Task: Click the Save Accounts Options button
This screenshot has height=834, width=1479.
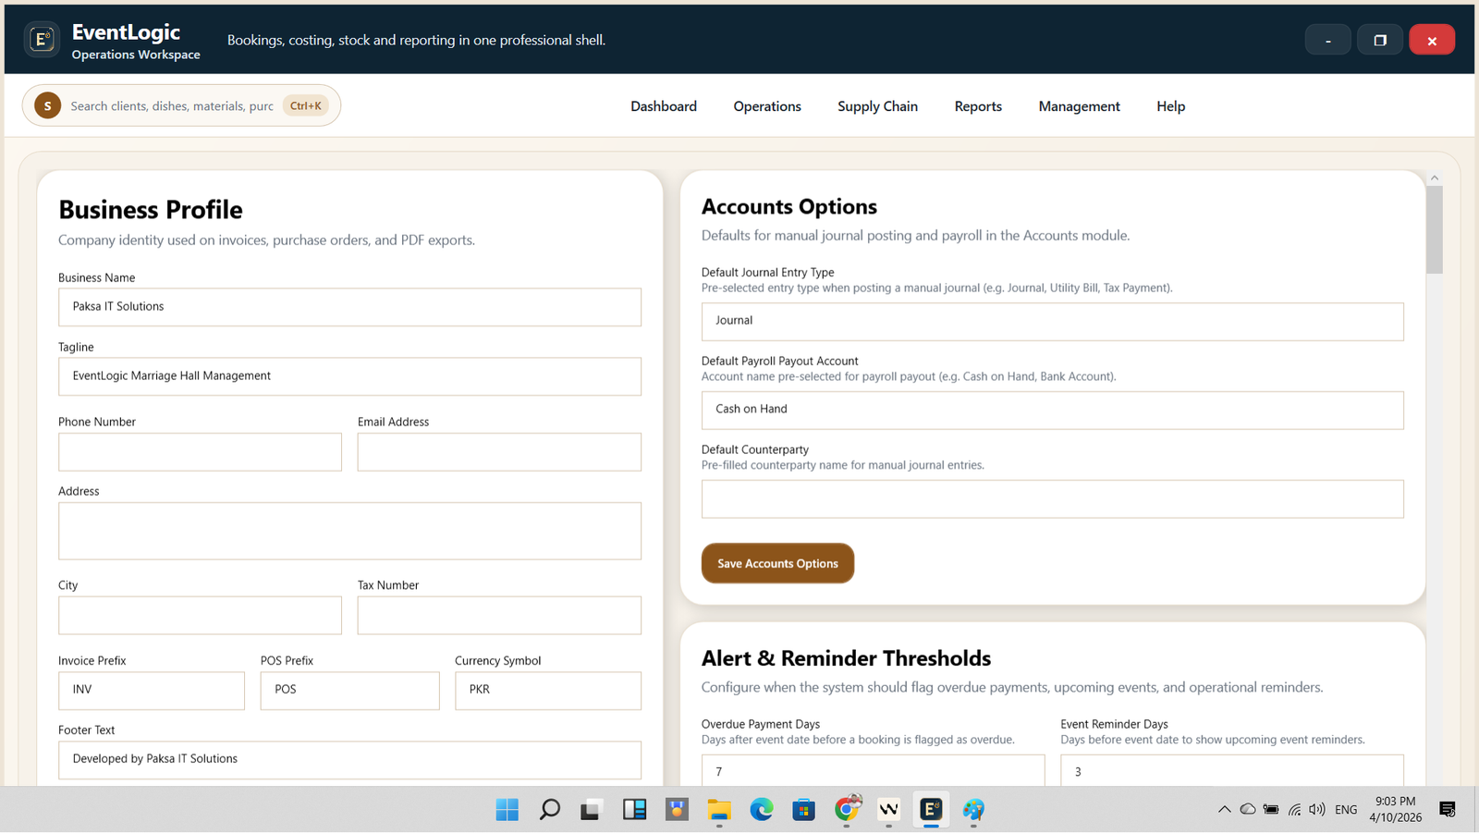Action: [776, 563]
